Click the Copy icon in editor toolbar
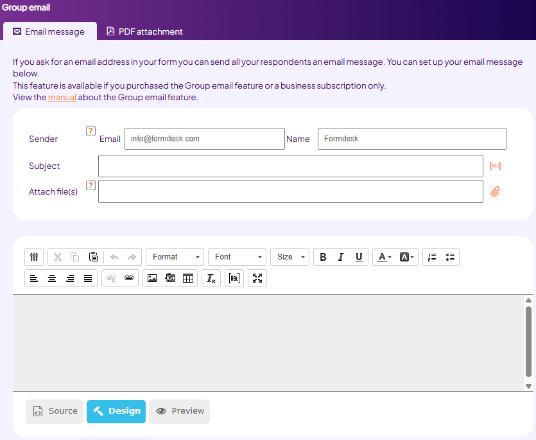 click(x=75, y=257)
